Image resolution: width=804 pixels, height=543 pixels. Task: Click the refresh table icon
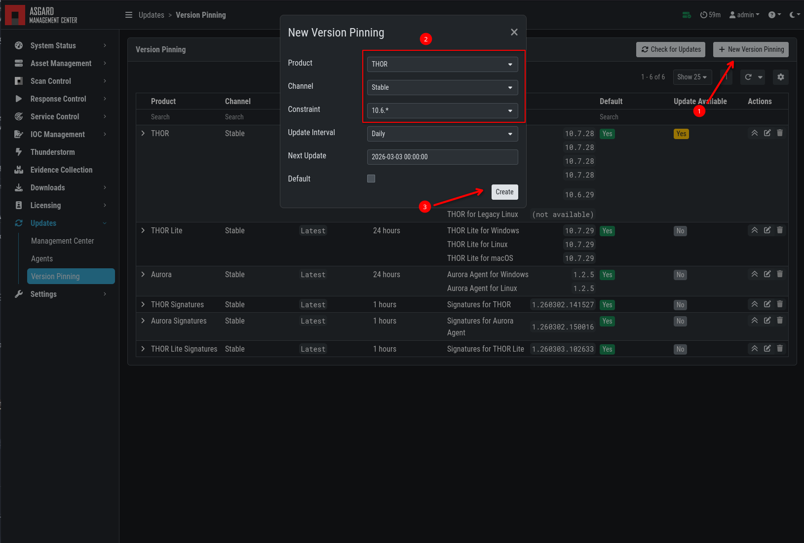click(x=748, y=77)
